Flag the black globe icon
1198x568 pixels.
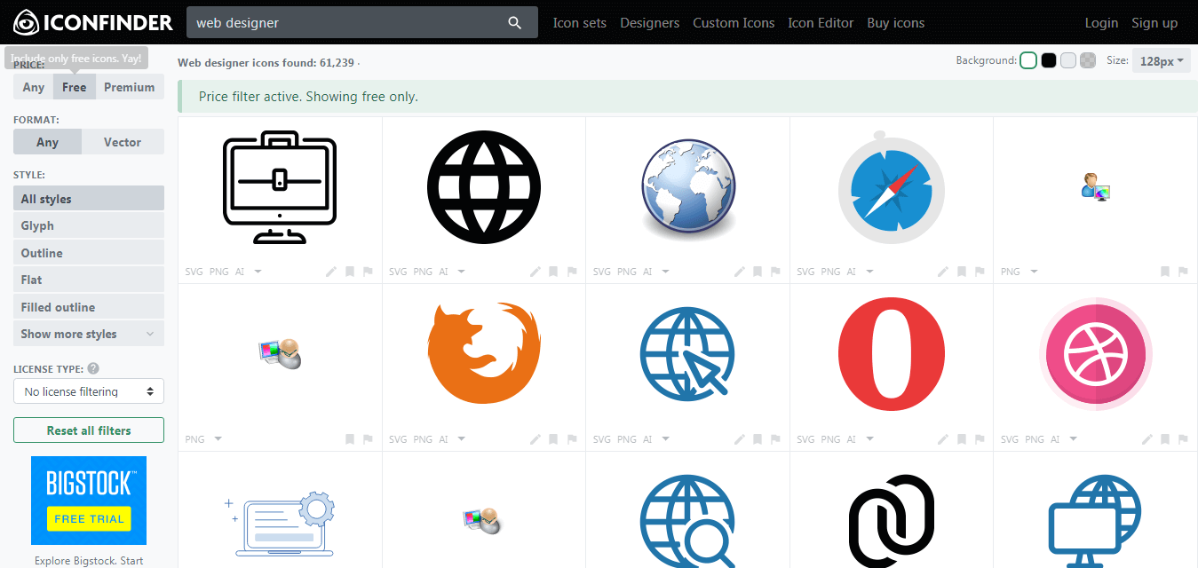click(x=572, y=272)
